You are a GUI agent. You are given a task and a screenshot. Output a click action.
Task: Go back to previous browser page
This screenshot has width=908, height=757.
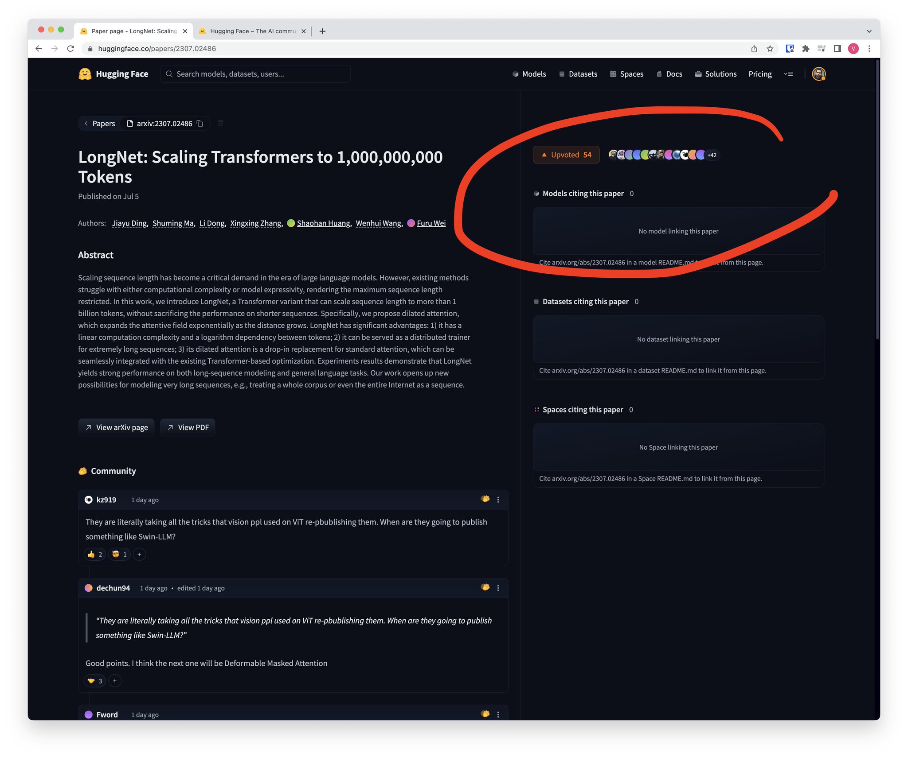[x=39, y=49]
